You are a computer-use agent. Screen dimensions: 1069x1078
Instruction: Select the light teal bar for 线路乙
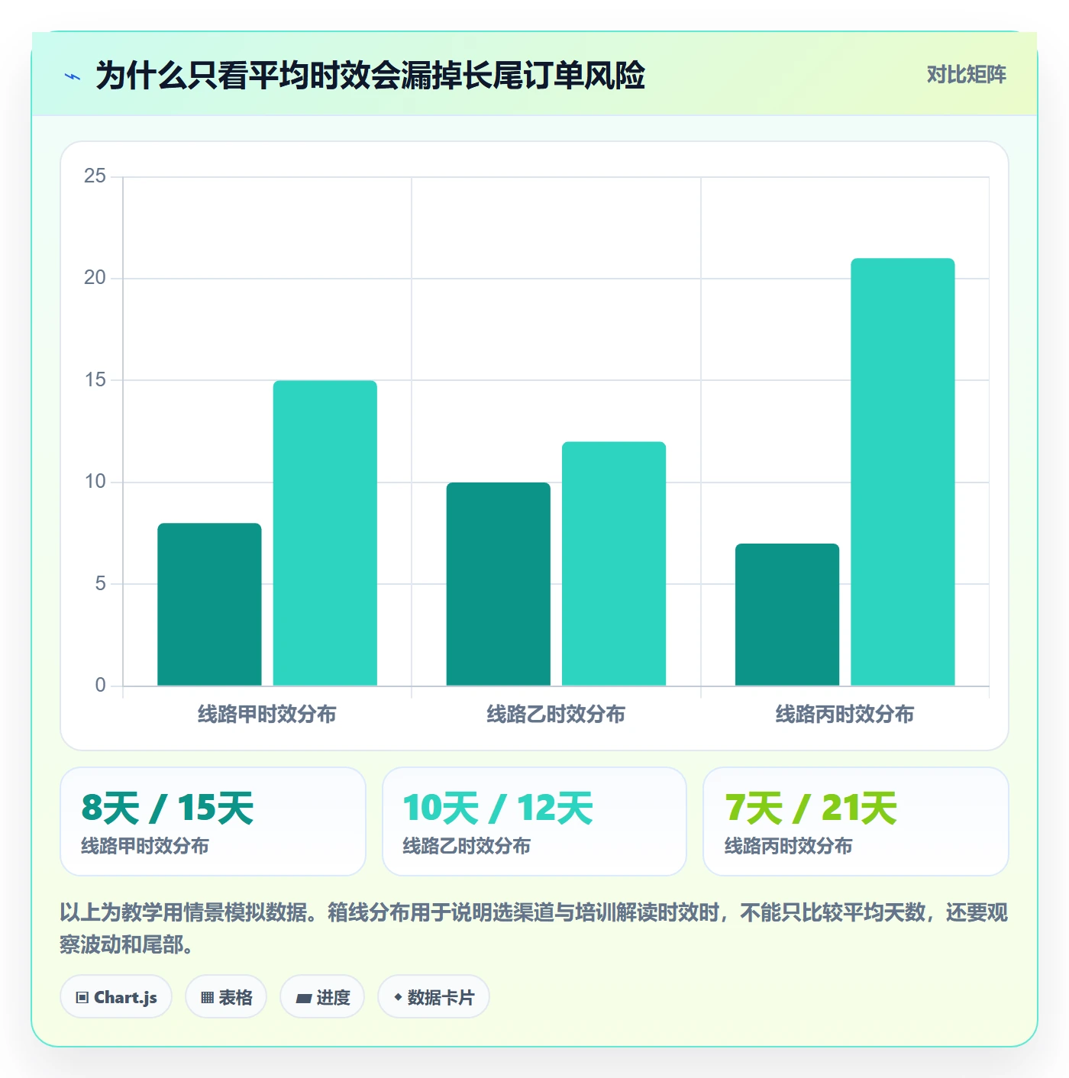click(614, 563)
